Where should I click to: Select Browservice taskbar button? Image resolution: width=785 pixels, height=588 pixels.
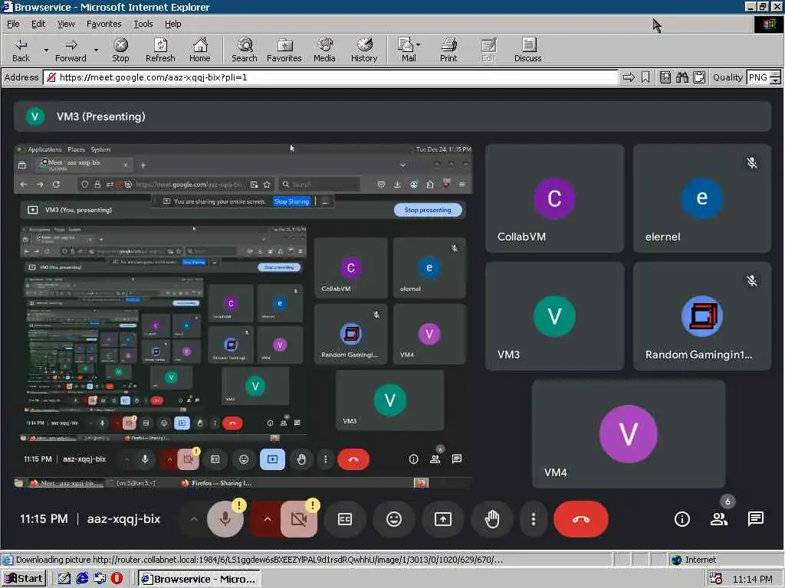tap(200, 579)
